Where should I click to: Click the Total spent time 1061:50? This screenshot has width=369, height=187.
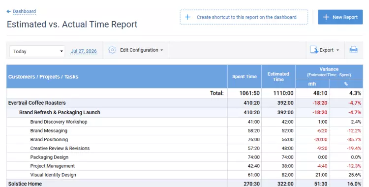[x=249, y=93]
